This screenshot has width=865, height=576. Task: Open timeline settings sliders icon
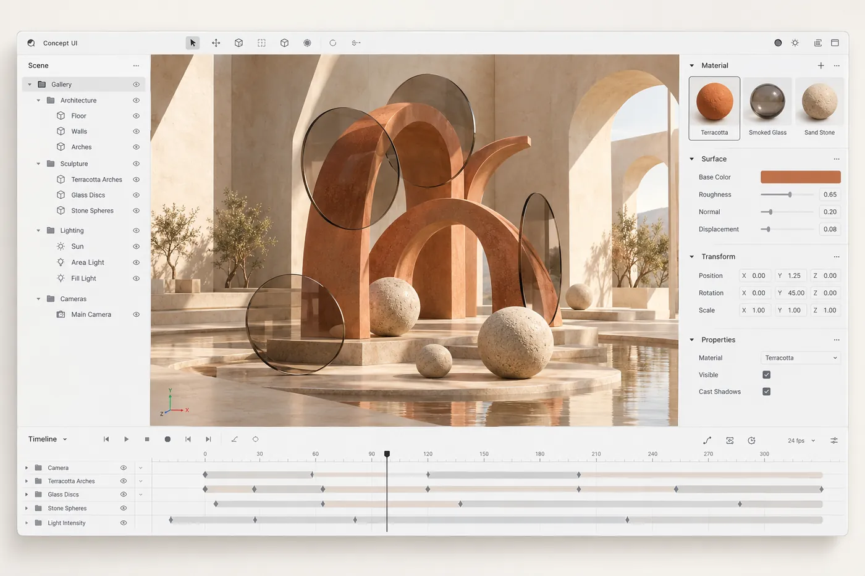click(x=834, y=440)
